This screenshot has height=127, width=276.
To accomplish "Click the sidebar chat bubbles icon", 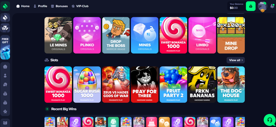I will click(5, 85).
